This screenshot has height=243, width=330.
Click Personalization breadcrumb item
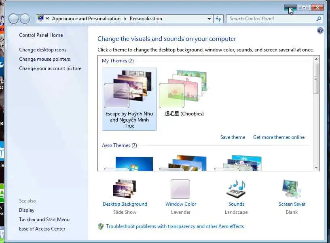click(146, 19)
